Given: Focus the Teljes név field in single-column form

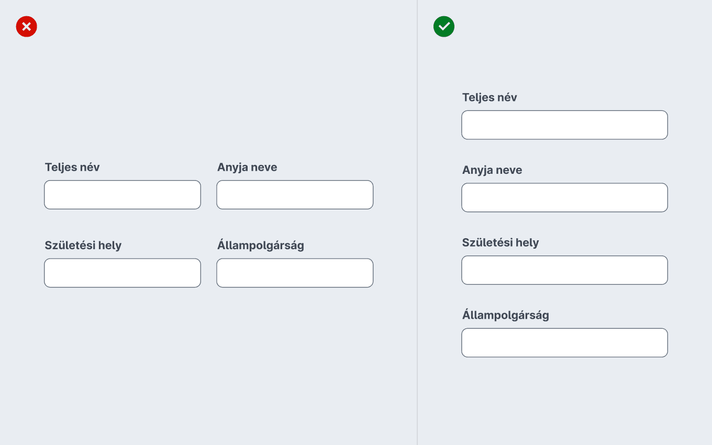Looking at the screenshot, I should (x=564, y=125).
